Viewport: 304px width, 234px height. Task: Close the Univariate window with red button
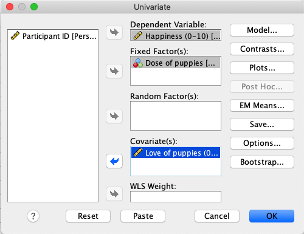coord(10,7)
